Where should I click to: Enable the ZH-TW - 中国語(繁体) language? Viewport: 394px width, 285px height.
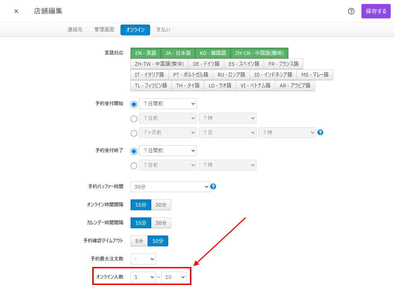pos(159,64)
